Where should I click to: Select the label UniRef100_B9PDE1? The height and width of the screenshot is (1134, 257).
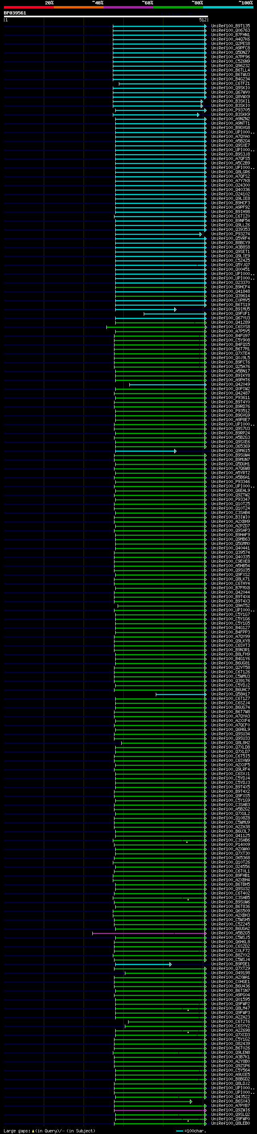(230, 965)
